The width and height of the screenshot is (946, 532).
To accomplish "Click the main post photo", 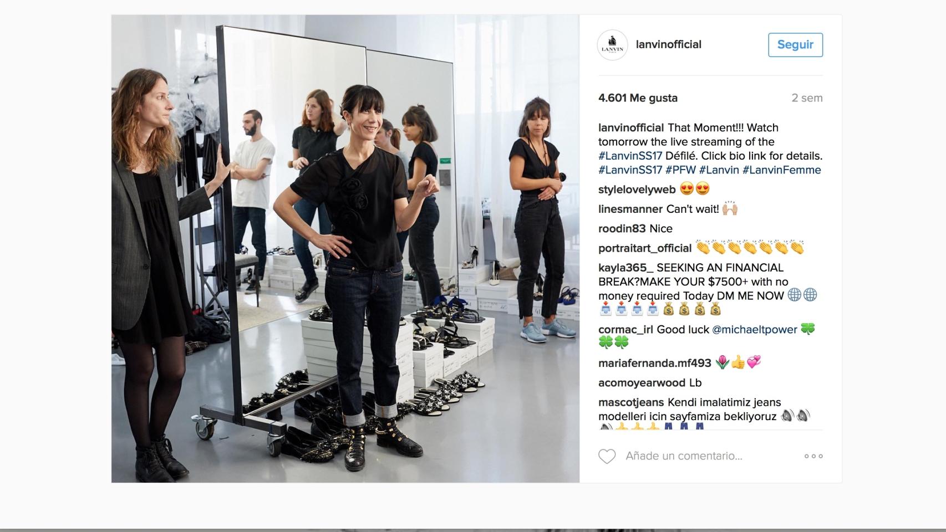I will tap(345, 249).
